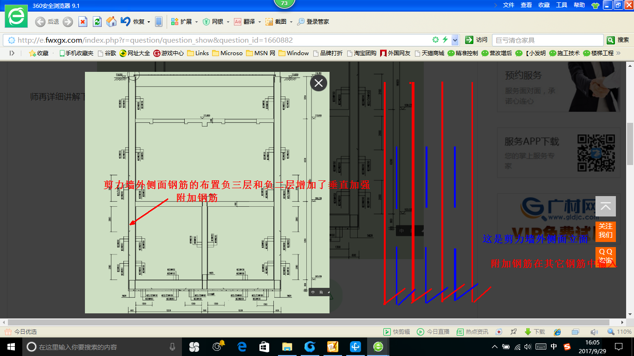Open 登录管家 login manager
Screen dimensions: 634x356
313,22
